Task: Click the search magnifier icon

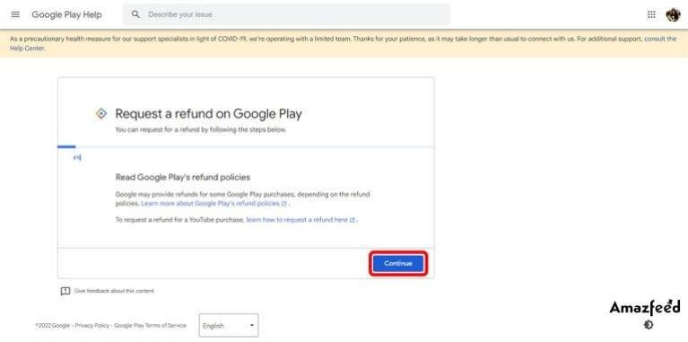Action: point(136,14)
